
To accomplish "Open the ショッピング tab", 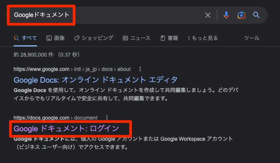I will point(94,38).
